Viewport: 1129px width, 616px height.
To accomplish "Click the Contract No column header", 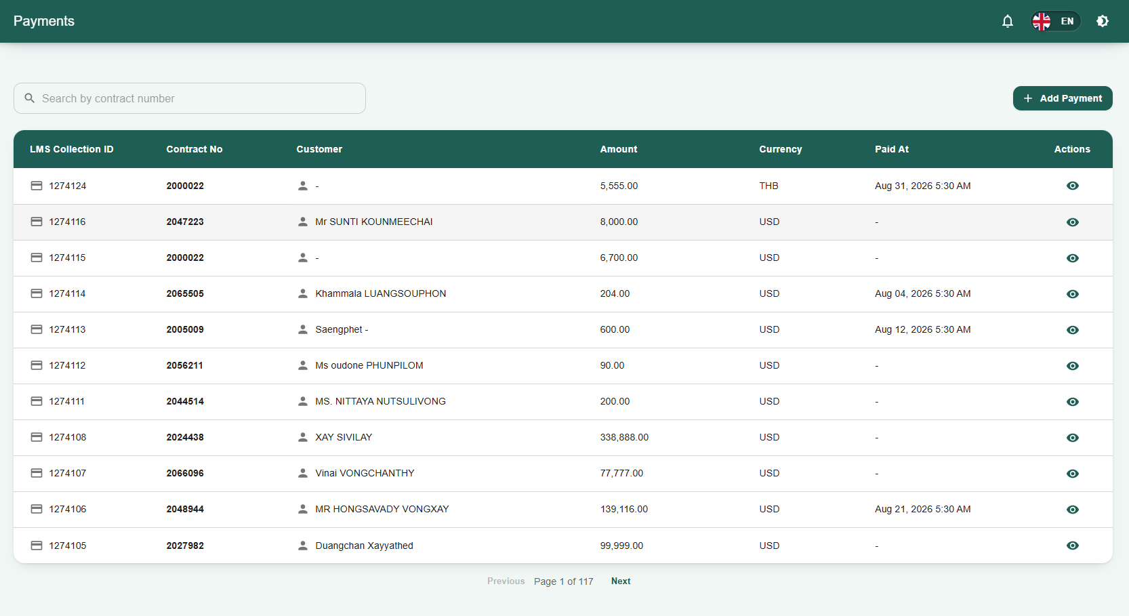I will pos(194,149).
